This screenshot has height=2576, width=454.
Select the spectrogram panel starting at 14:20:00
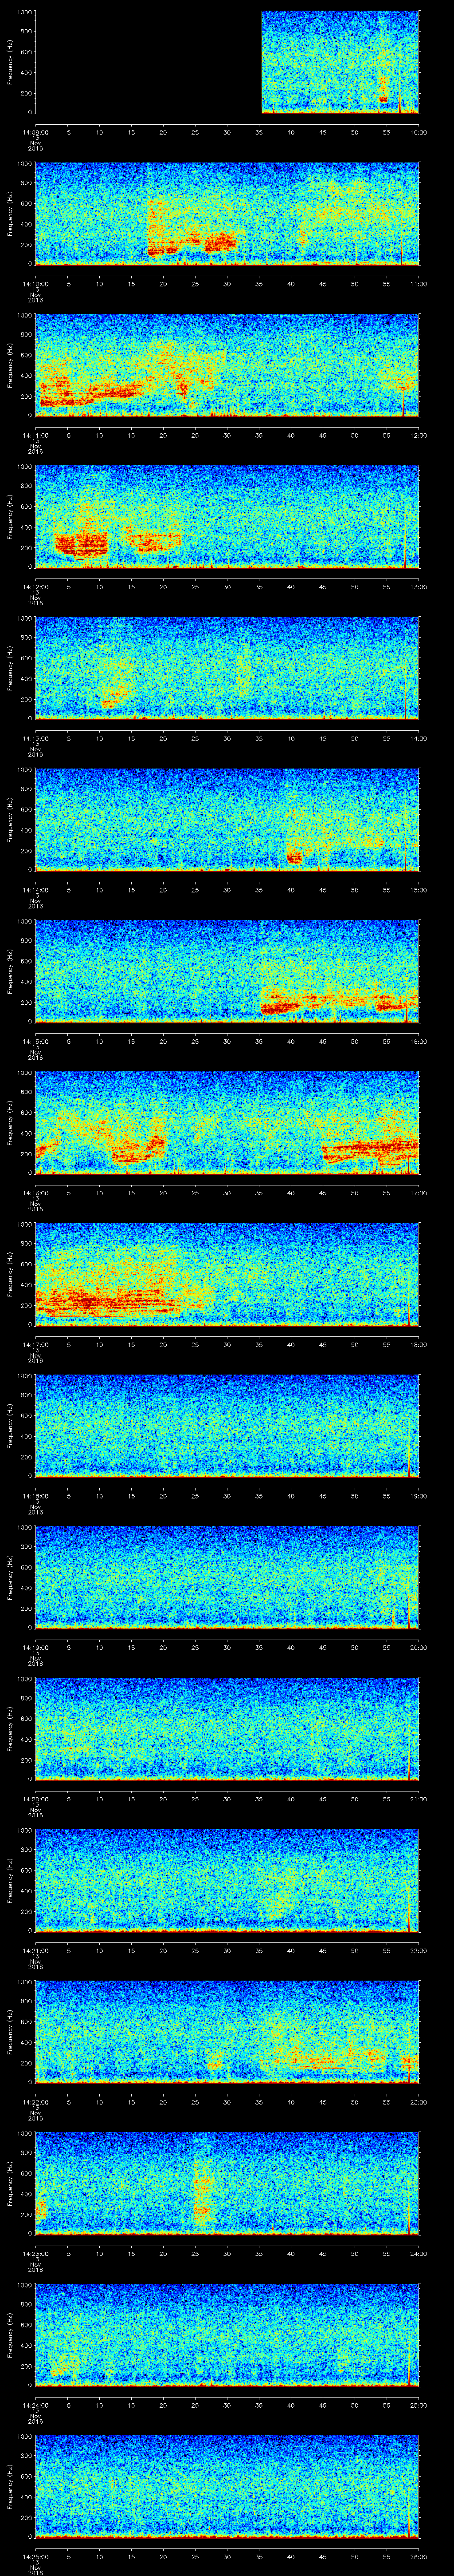[227, 1729]
